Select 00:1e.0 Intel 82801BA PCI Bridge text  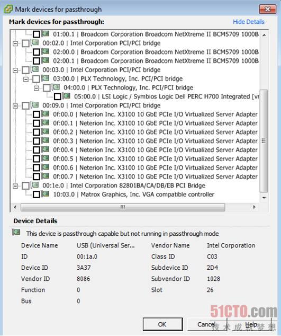(x=124, y=185)
